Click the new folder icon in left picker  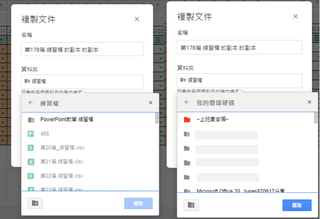[x=35, y=203]
